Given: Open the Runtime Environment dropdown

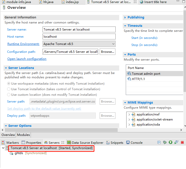Looking at the screenshot, I should [x=113, y=44].
